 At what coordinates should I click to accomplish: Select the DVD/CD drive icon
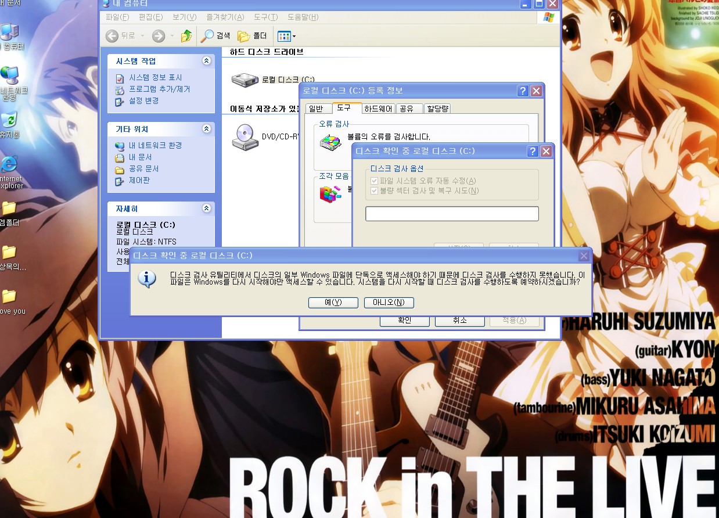tap(245, 136)
